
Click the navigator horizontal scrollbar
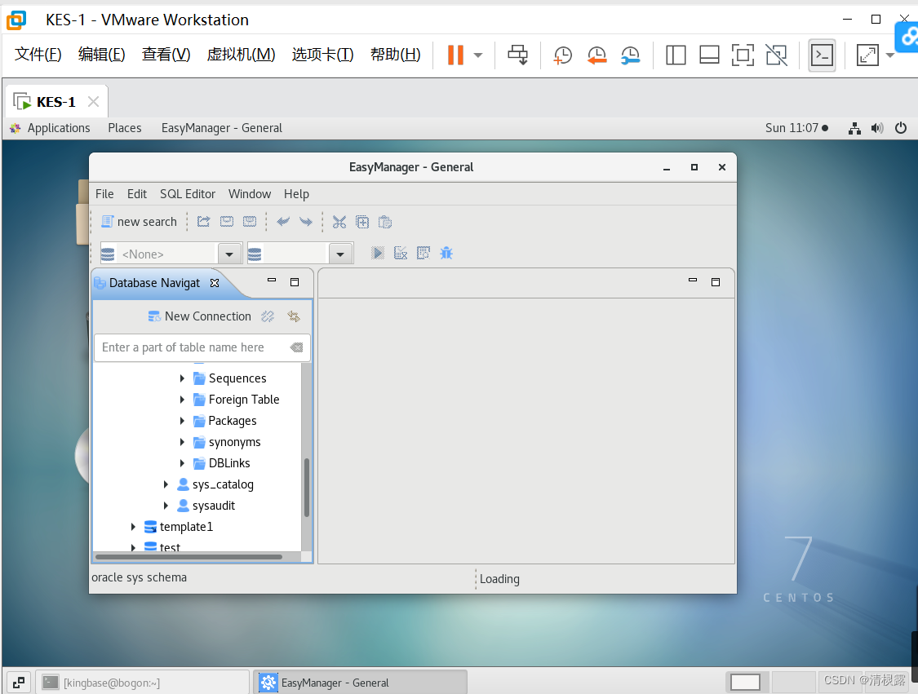point(189,557)
